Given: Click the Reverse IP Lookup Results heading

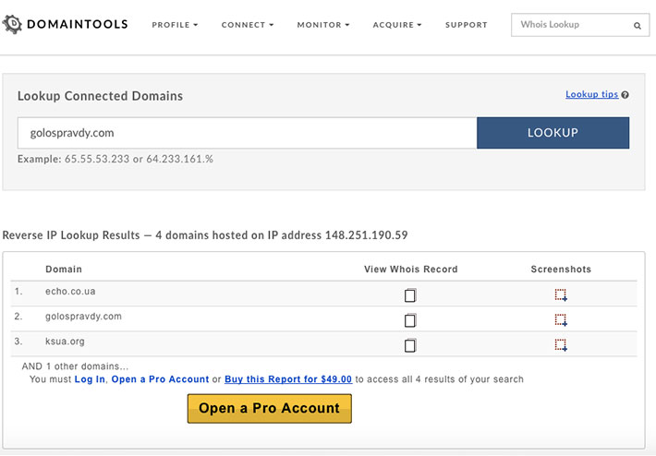Looking at the screenshot, I should tap(205, 235).
